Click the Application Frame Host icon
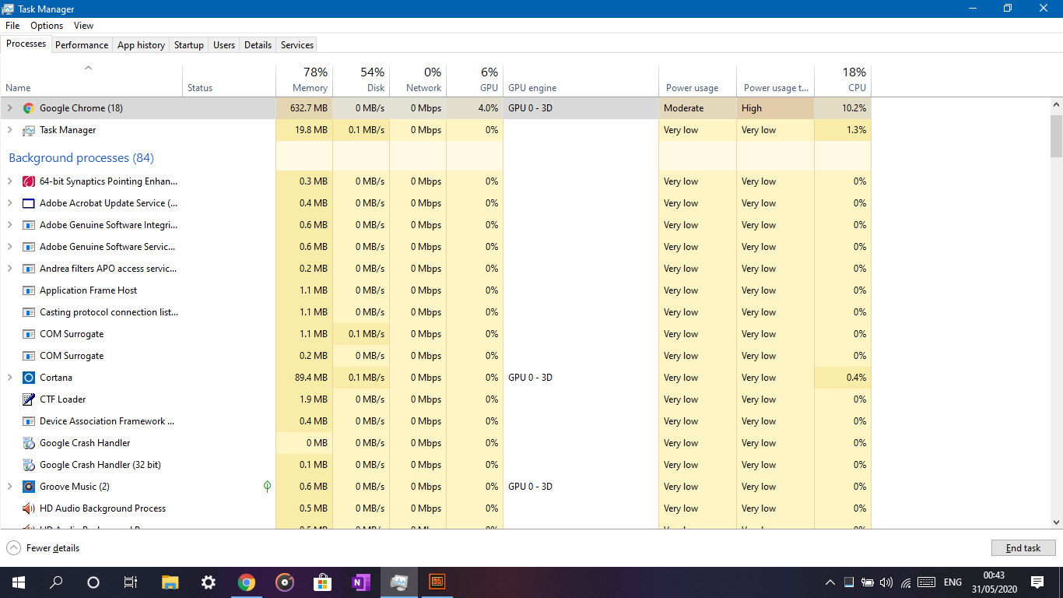 (x=29, y=290)
